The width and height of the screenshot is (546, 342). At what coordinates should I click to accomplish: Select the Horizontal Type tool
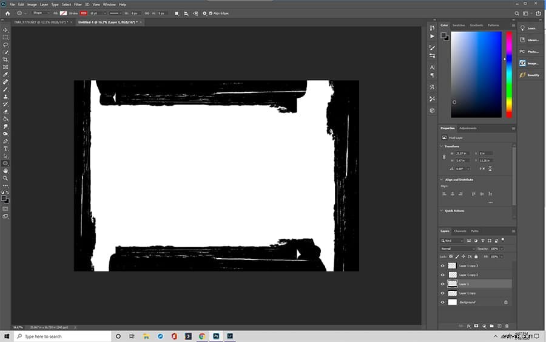click(5, 149)
